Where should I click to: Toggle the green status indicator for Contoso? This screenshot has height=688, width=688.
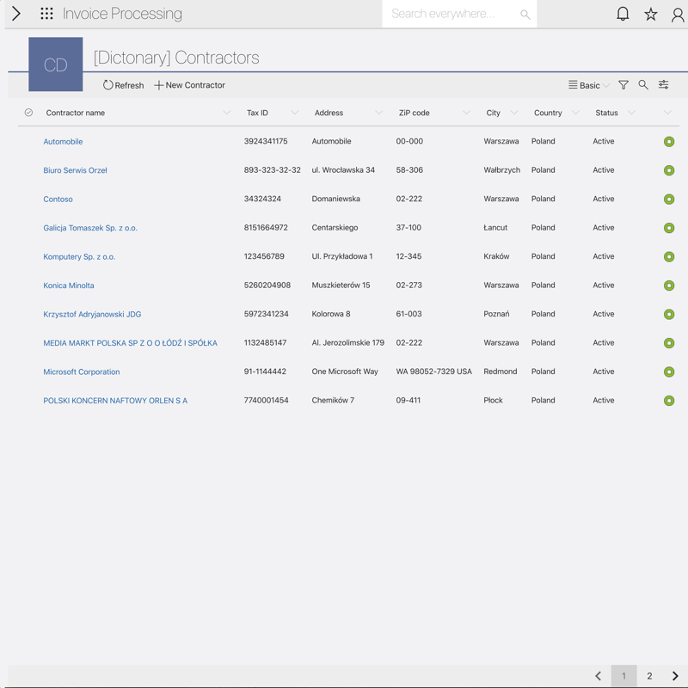pos(669,200)
